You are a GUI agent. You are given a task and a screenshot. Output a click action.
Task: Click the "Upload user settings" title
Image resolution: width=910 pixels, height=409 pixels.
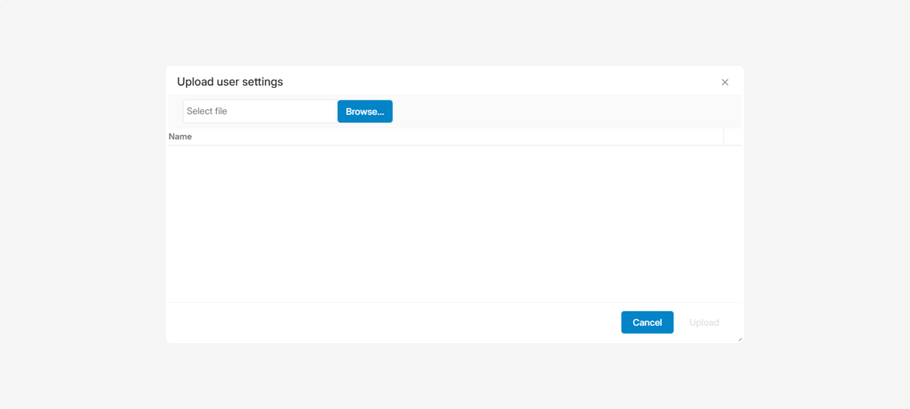click(x=230, y=82)
